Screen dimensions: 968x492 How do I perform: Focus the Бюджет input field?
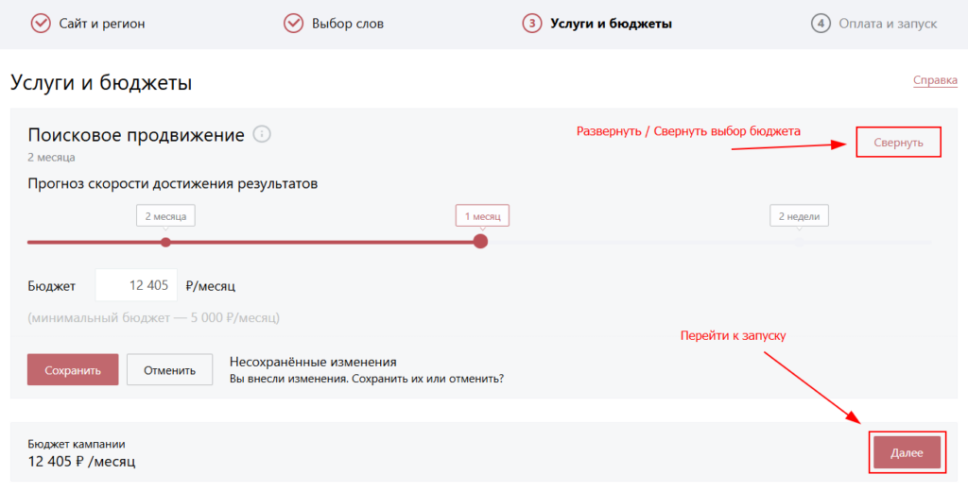[136, 285]
